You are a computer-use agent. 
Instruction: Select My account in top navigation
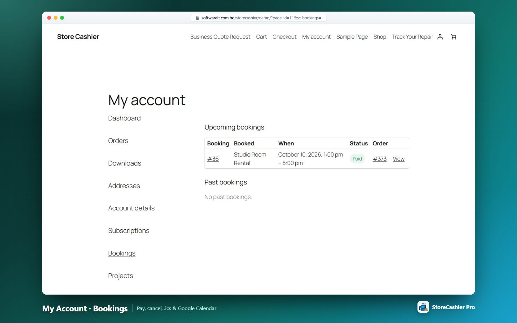coord(316,37)
